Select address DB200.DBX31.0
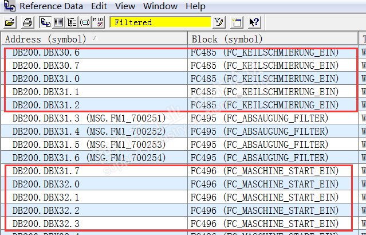The width and height of the screenshot is (366, 235). 46,79
